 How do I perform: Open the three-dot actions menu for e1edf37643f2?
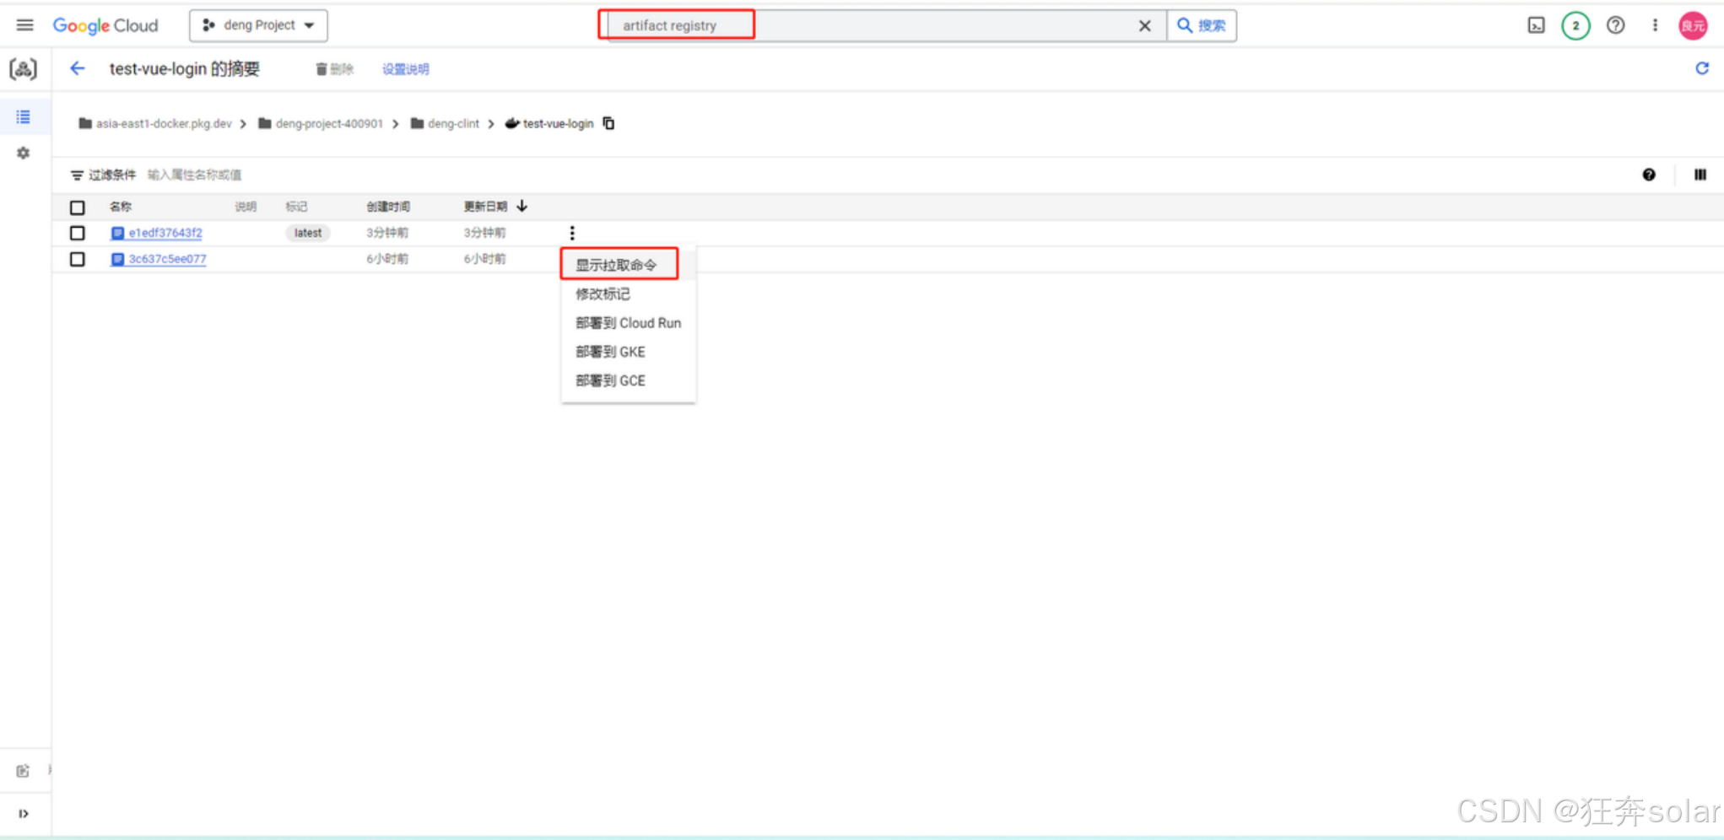[571, 233]
